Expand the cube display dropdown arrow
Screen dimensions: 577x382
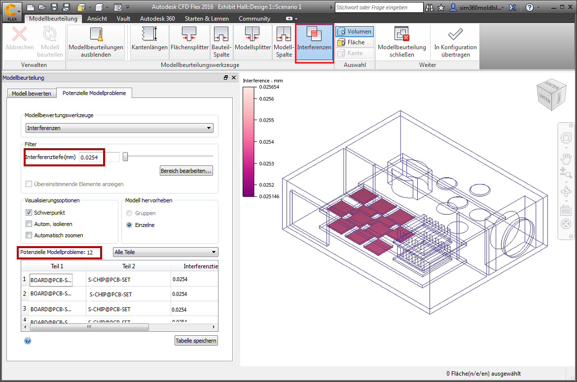[107, 7]
